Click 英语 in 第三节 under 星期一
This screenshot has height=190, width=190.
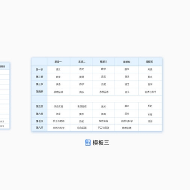click(58, 84)
